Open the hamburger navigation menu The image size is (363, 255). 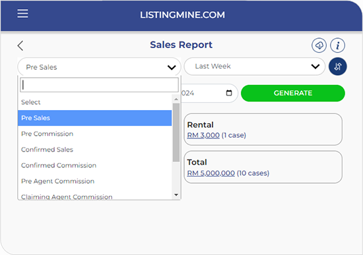click(x=22, y=13)
